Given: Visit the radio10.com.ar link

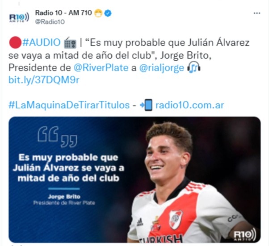Looking at the screenshot, I should point(189,105).
